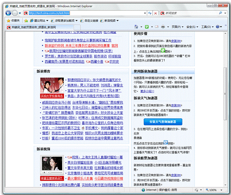Screen dimensions: 231x195
Task: Run search with the magnifier icon
Action: tap(220, 13)
